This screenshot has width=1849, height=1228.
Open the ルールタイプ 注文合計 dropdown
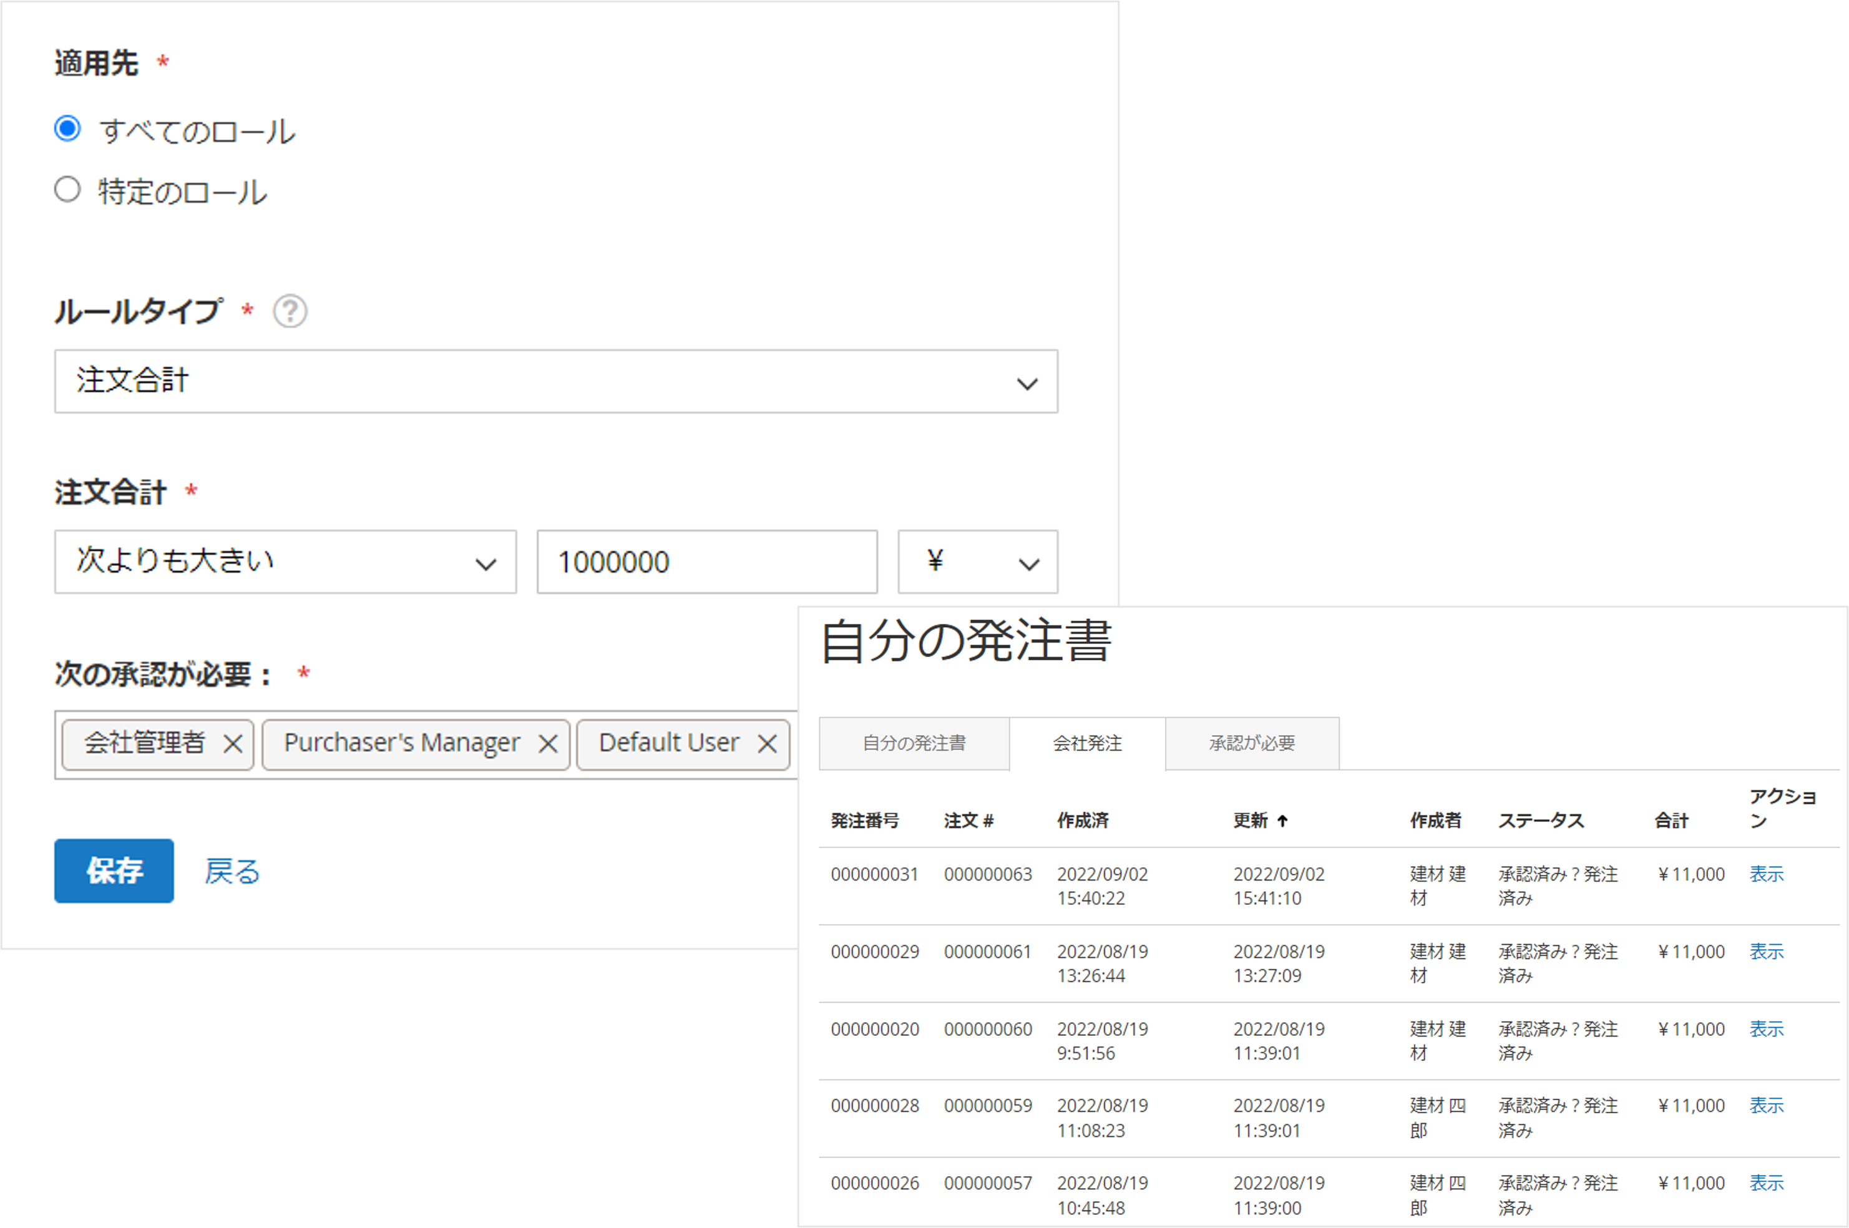tap(555, 381)
